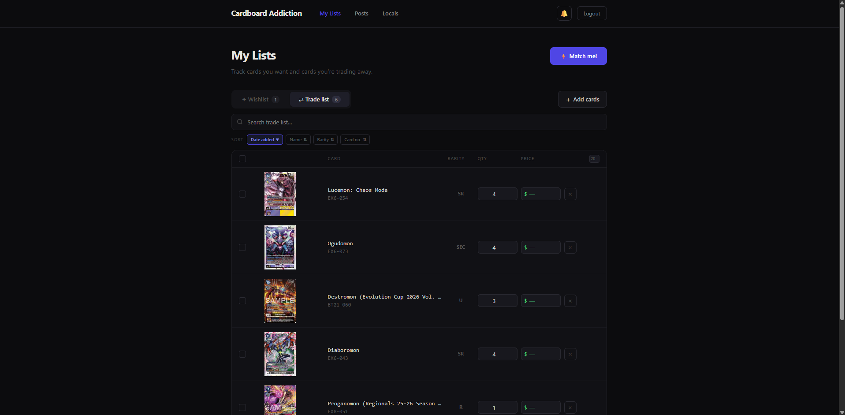Open the Locals page

coord(390,14)
